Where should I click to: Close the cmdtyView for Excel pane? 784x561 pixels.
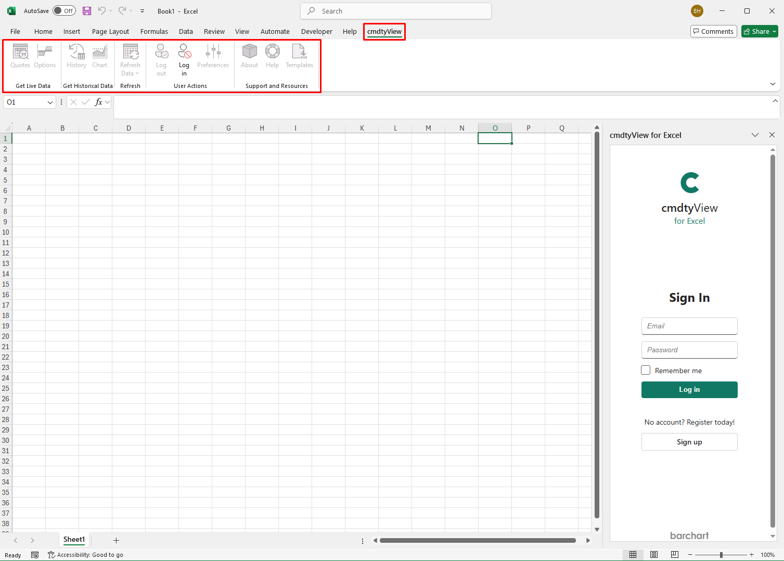pos(772,135)
